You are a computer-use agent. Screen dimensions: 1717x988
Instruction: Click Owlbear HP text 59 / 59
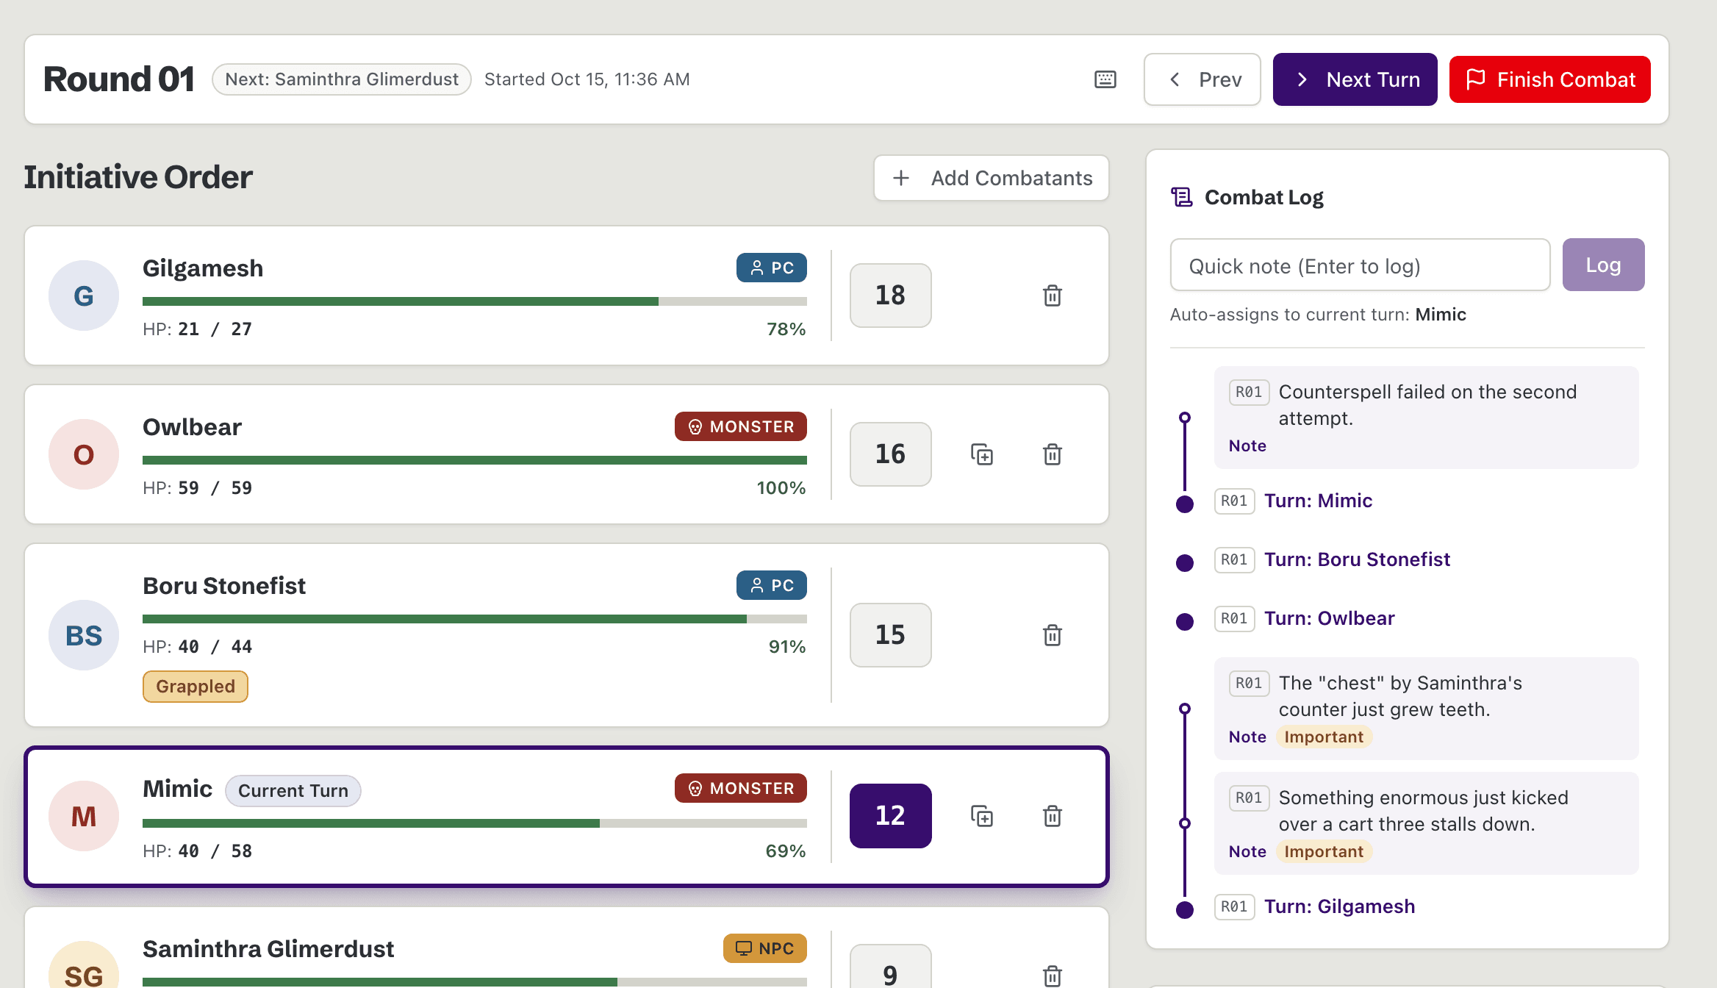pyautogui.click(x=215, y=488)
